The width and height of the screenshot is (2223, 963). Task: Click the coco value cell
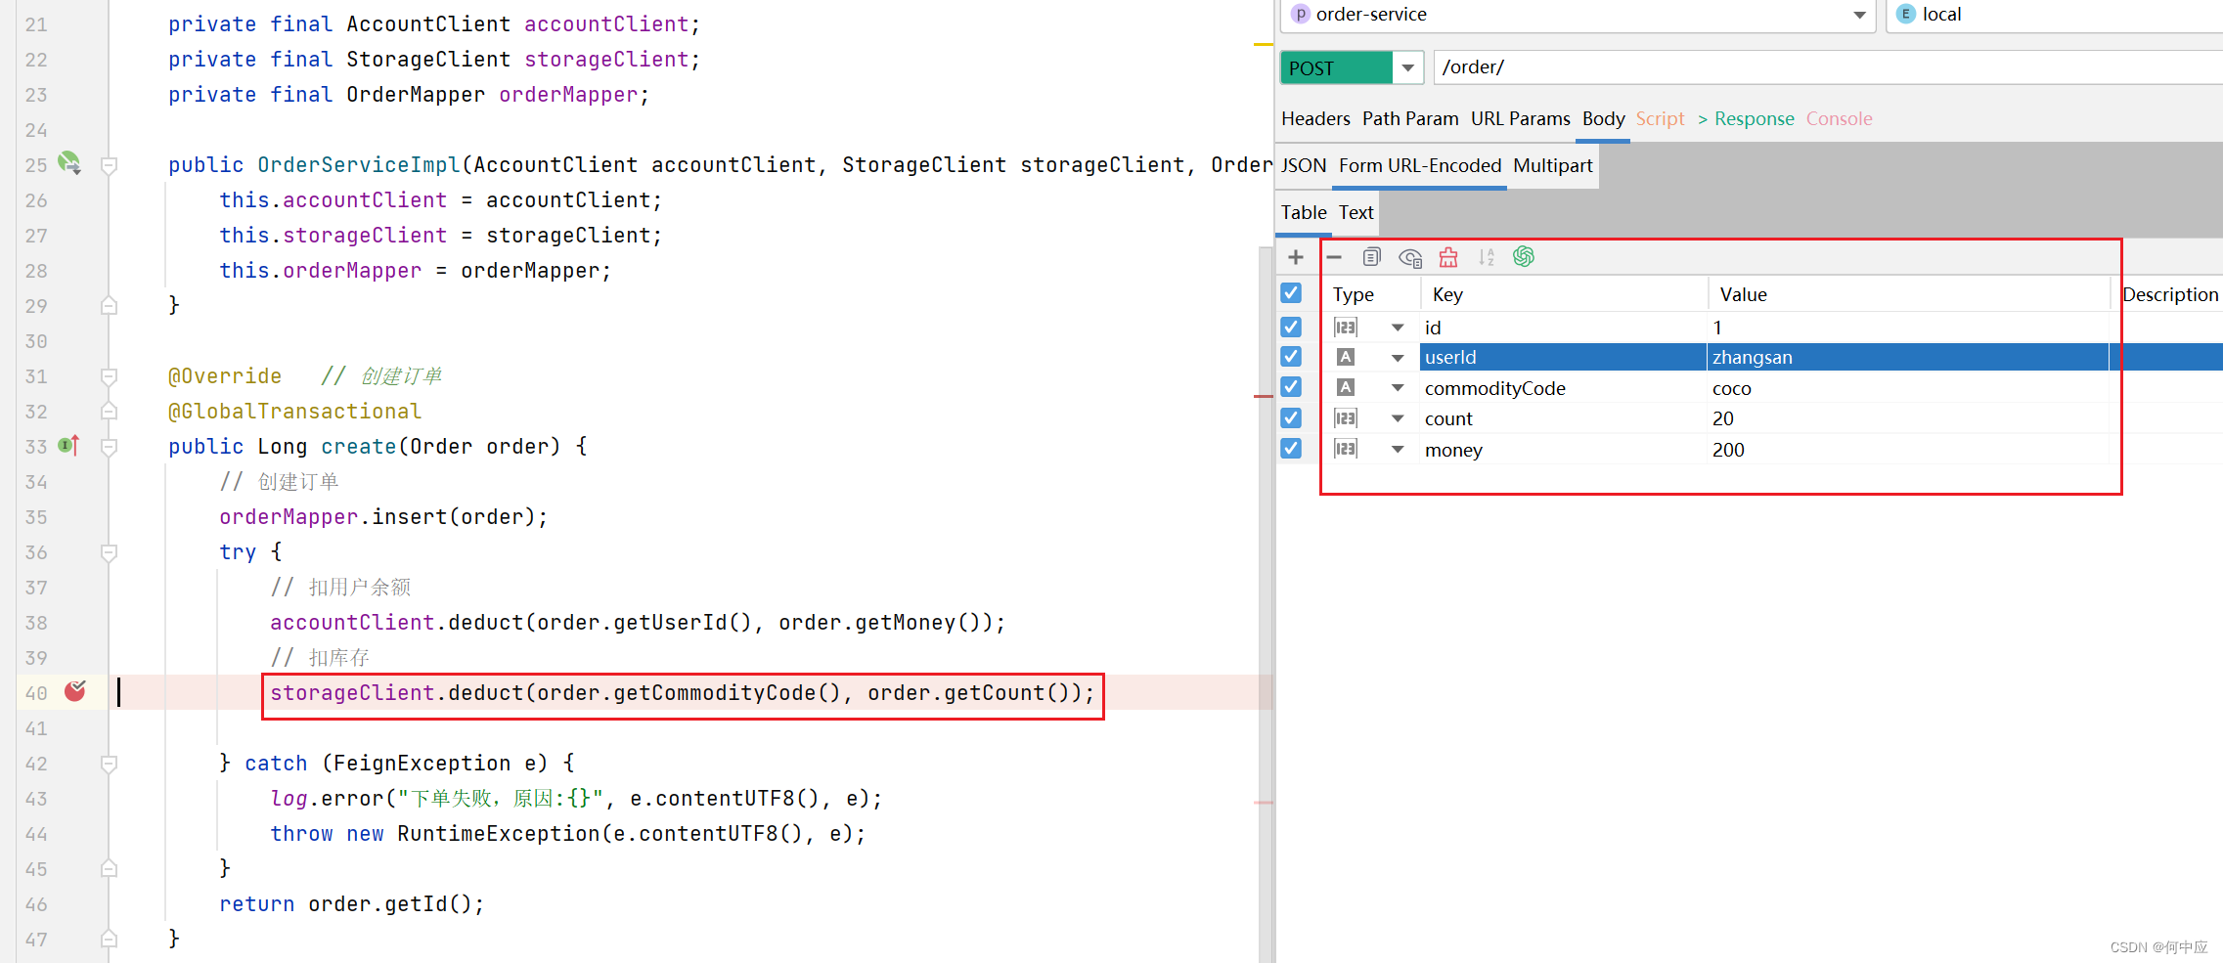[1907, 388]
